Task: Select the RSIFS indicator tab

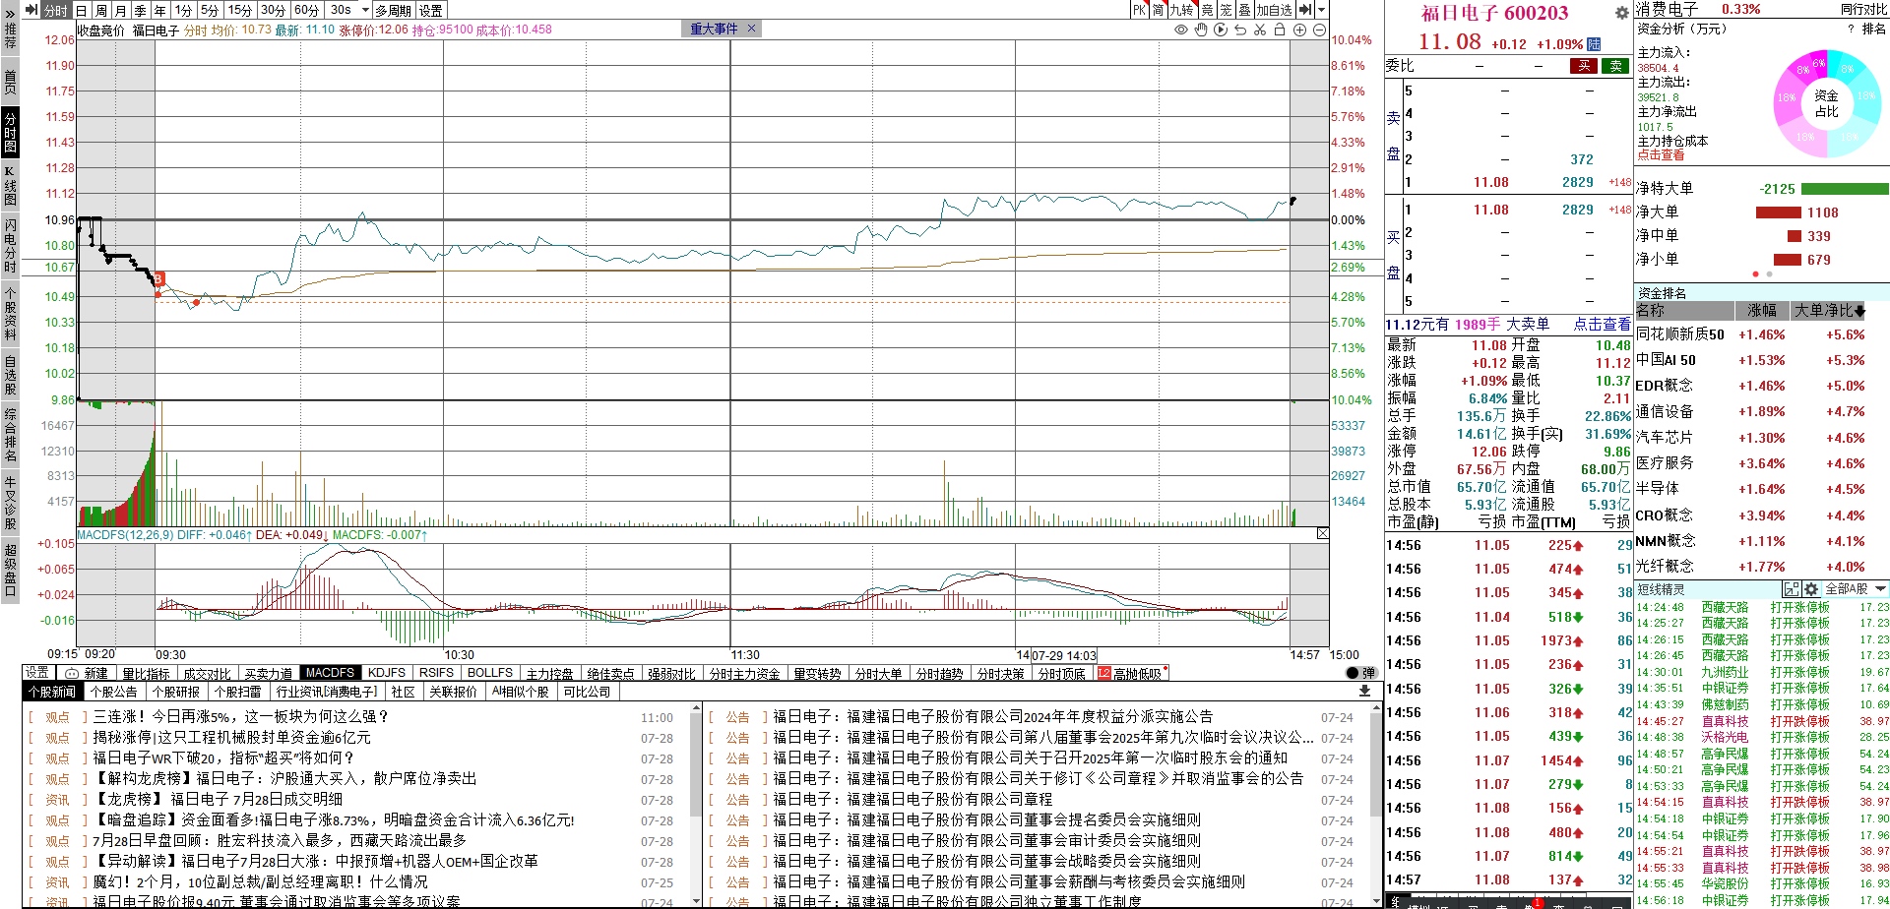Action: tap(436, 673)
